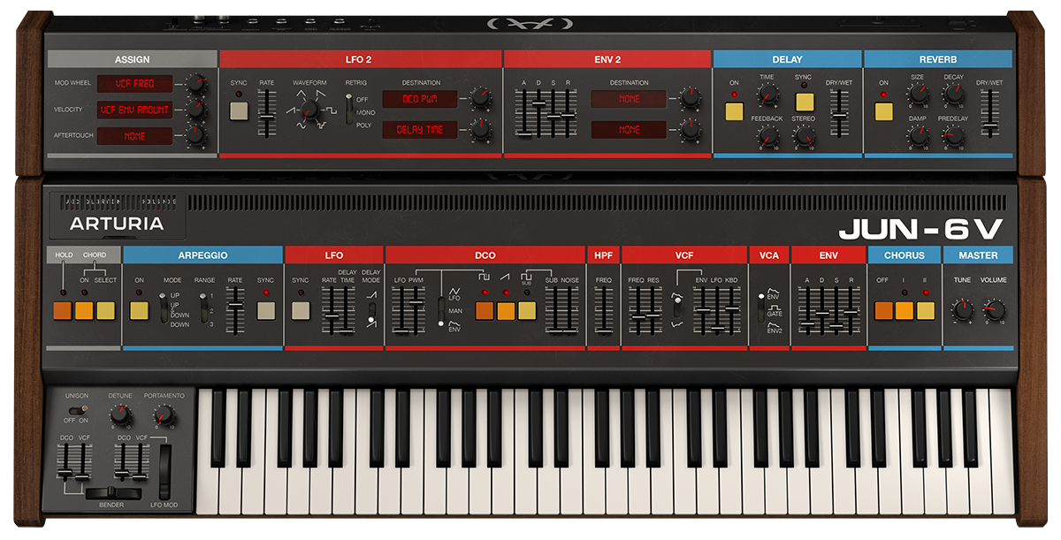Toggle the Delay ON button
The height and width of the screenshot is (540, 1061).
pyautogui.click(x=734, y=111)
